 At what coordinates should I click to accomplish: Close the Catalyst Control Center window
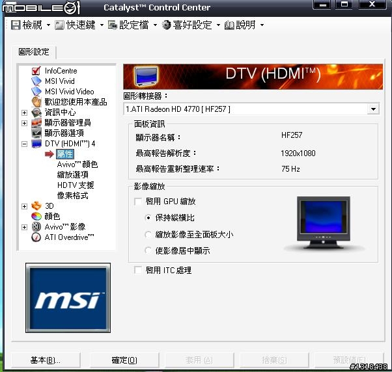click(372, 5)
